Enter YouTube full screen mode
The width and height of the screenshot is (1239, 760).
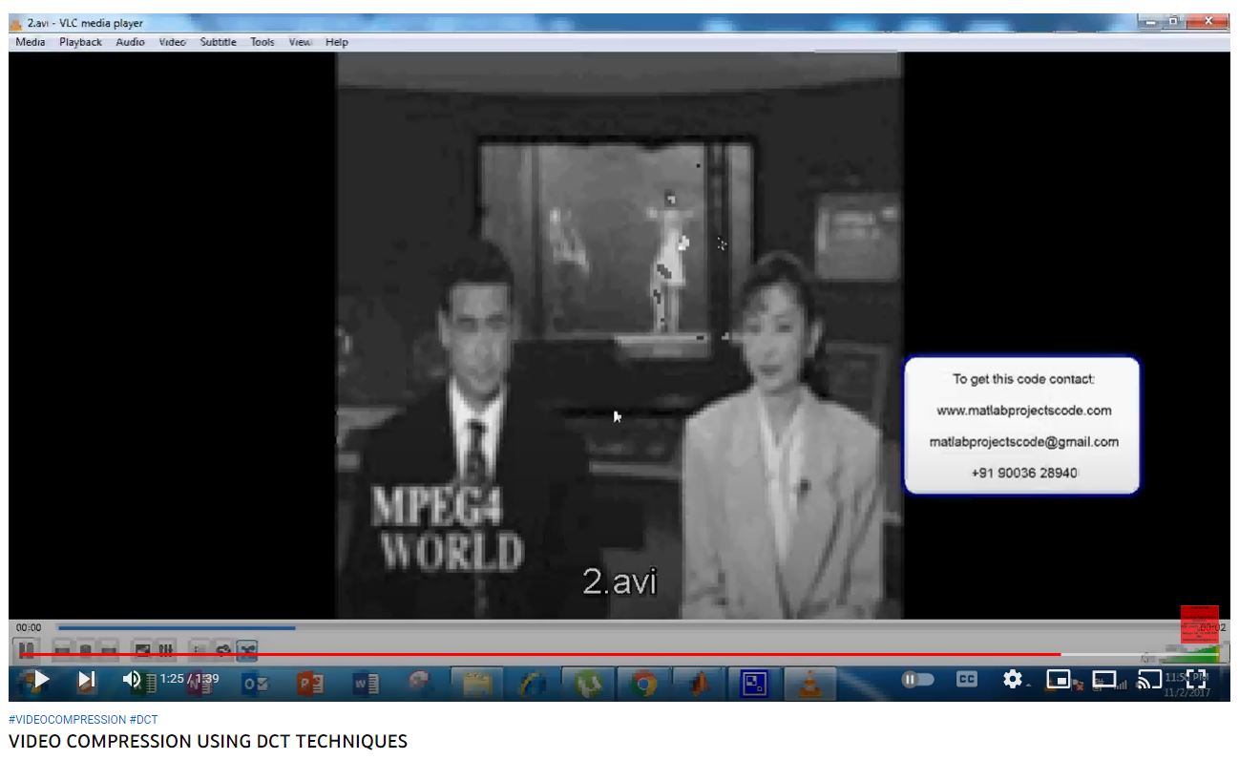(1196, 680)
